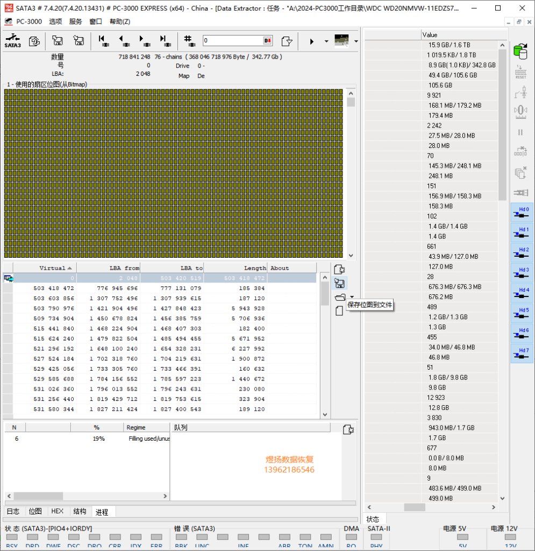
Task: Open dropdown arrow beside map legend thumbnail
Action: (356, 41)
